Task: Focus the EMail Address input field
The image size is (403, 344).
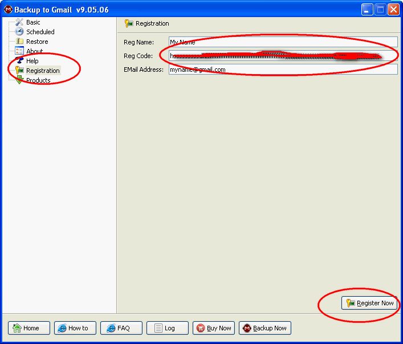Action: 283,69
